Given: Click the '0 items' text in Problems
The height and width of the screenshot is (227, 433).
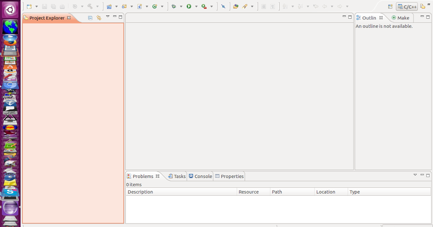Looking at the screenshot, I should 134,184.
